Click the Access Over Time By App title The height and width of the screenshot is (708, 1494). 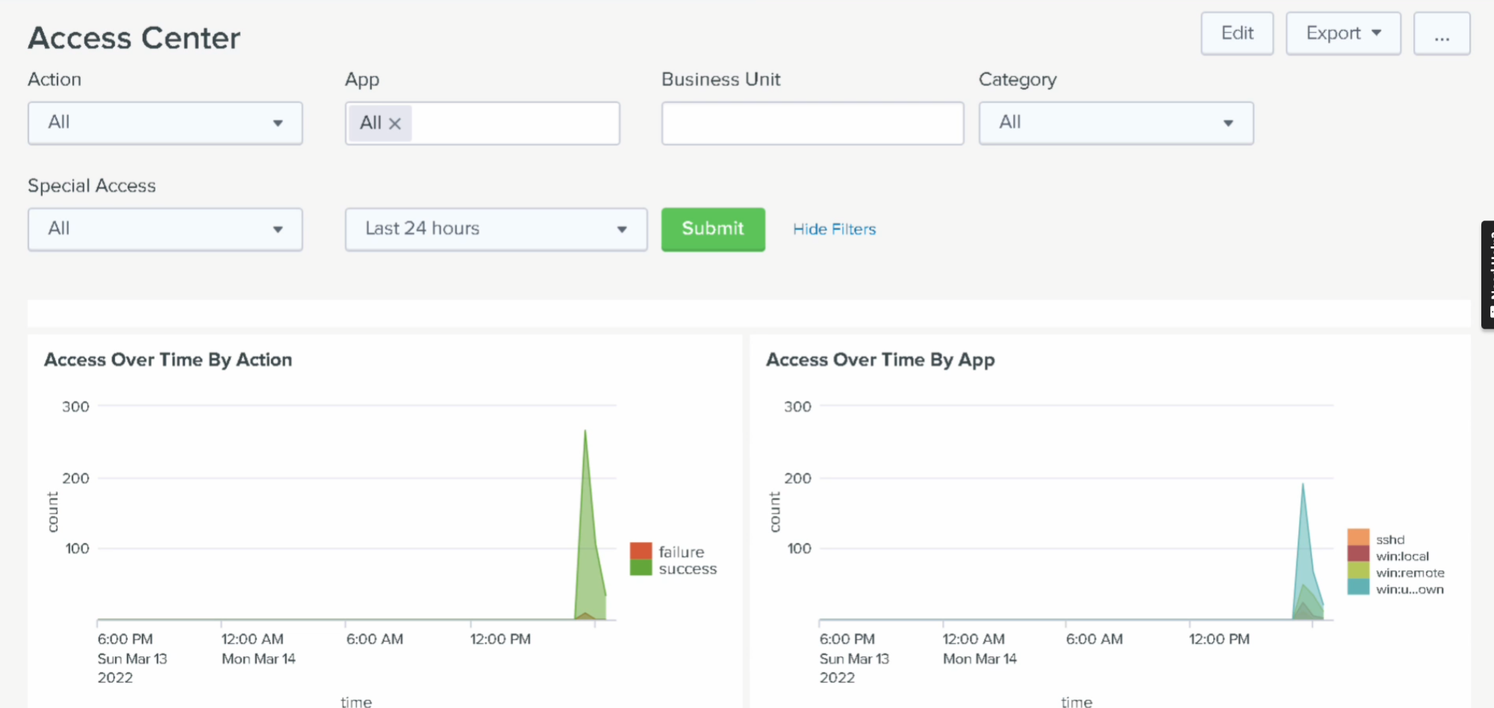click(880, 360)
